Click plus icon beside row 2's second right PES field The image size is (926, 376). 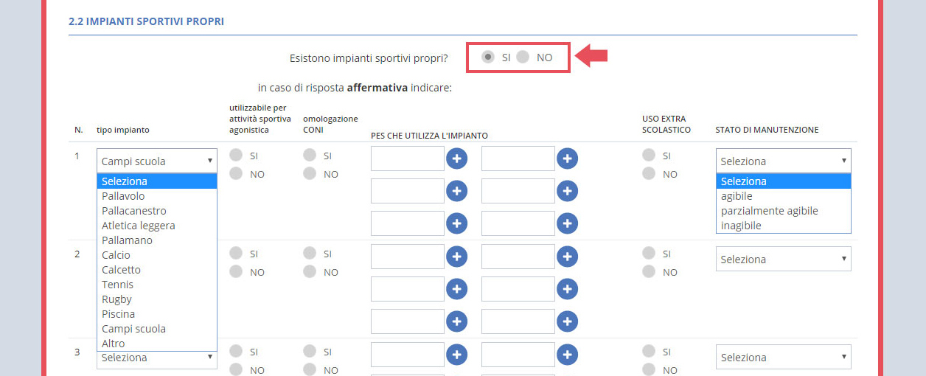pyautogui.click(x=567, y=289)
